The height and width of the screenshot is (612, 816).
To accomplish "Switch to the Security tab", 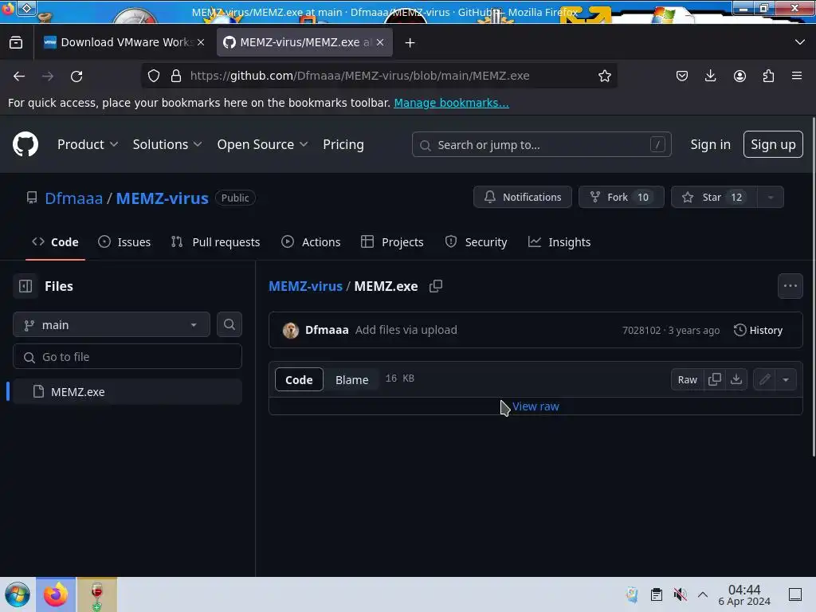I will pos(477,242).
